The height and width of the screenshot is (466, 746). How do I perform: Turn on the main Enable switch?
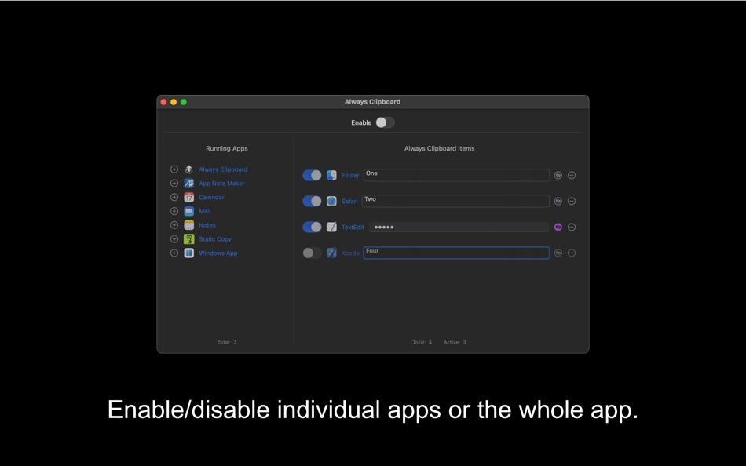[385, 122]
